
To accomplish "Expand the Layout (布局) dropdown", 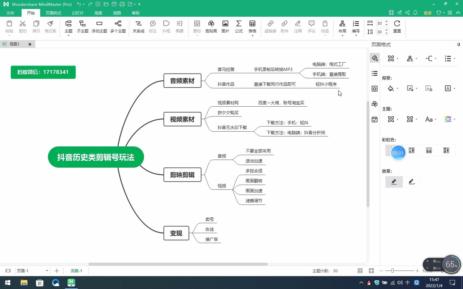I will [342, 35].
